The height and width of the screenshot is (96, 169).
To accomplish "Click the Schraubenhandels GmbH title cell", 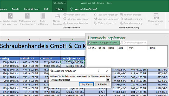I will coord(43,46).
